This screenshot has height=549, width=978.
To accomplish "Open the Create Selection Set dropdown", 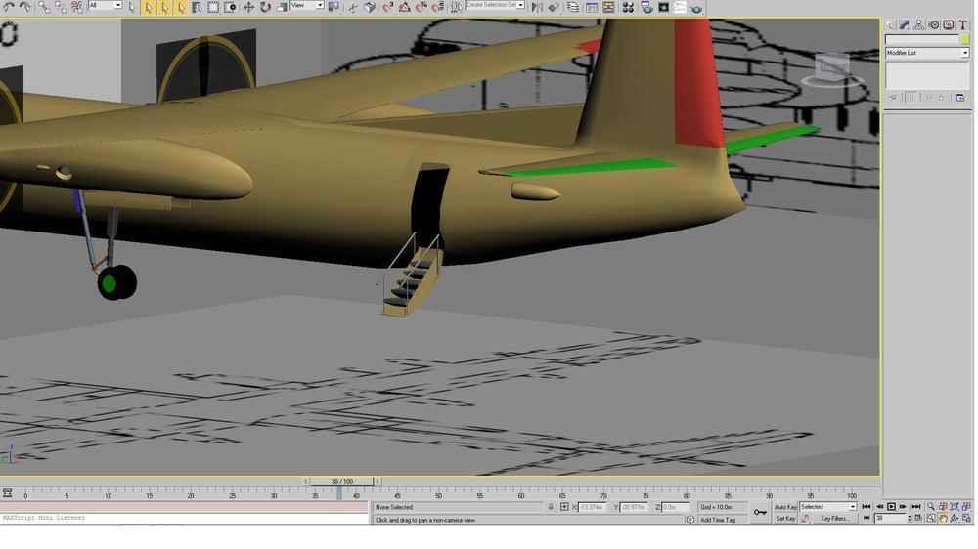I will tap(495, 5).
